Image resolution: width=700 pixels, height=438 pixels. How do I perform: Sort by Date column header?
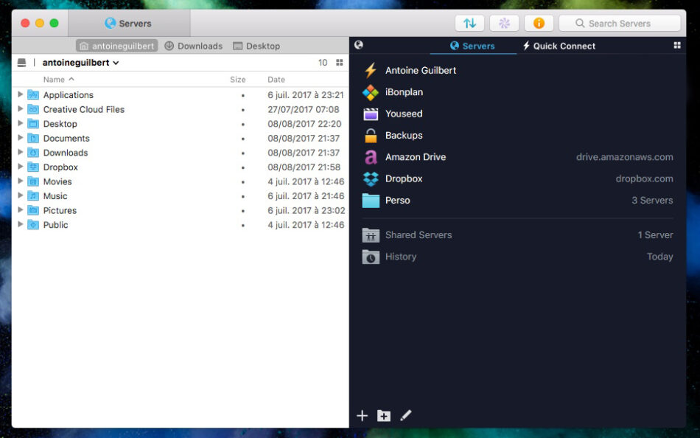276,80
